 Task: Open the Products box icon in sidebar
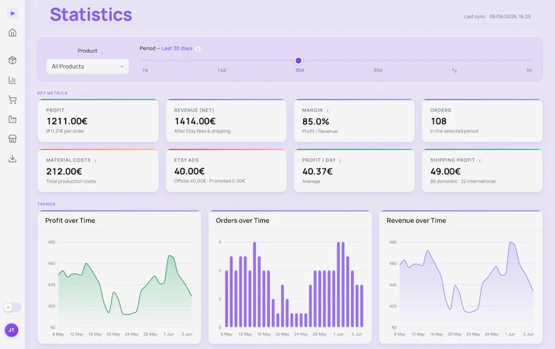click(x=12, y=60)
